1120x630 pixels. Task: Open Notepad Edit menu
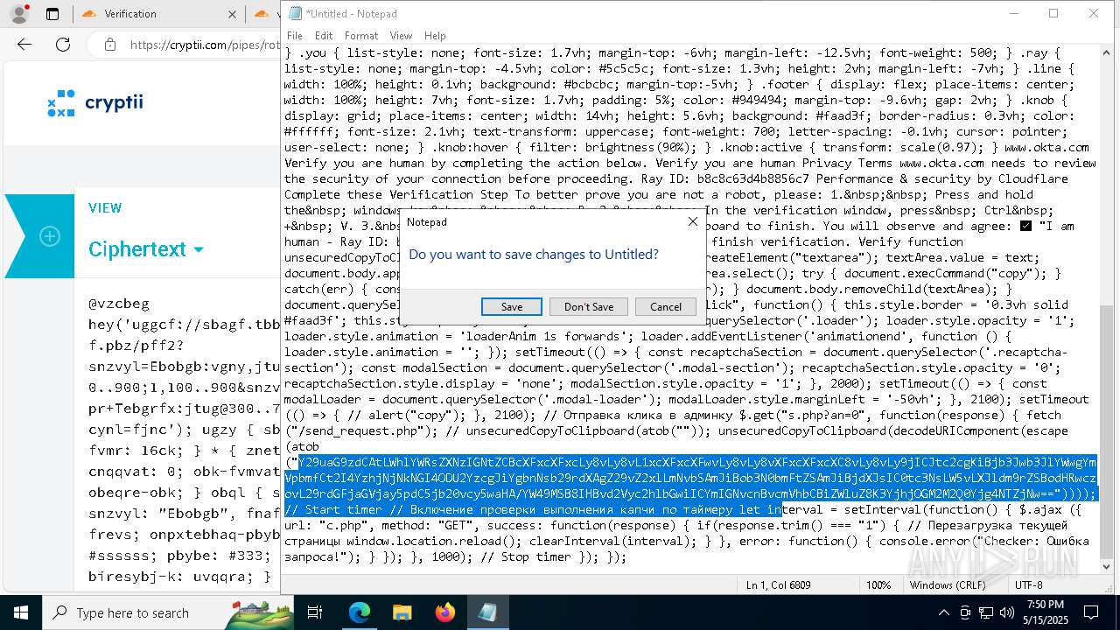[x=324, y=36]
